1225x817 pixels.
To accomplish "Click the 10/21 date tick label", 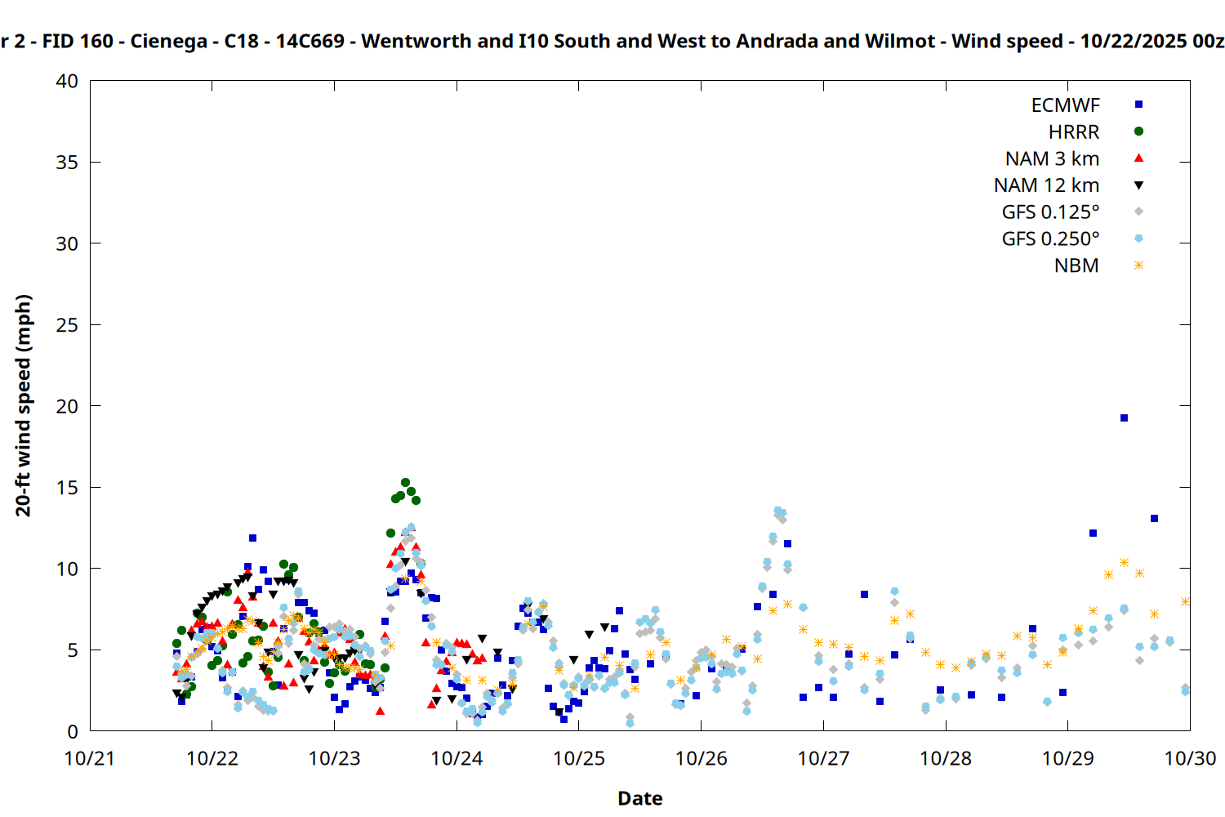I will click(x=90, y=758).
